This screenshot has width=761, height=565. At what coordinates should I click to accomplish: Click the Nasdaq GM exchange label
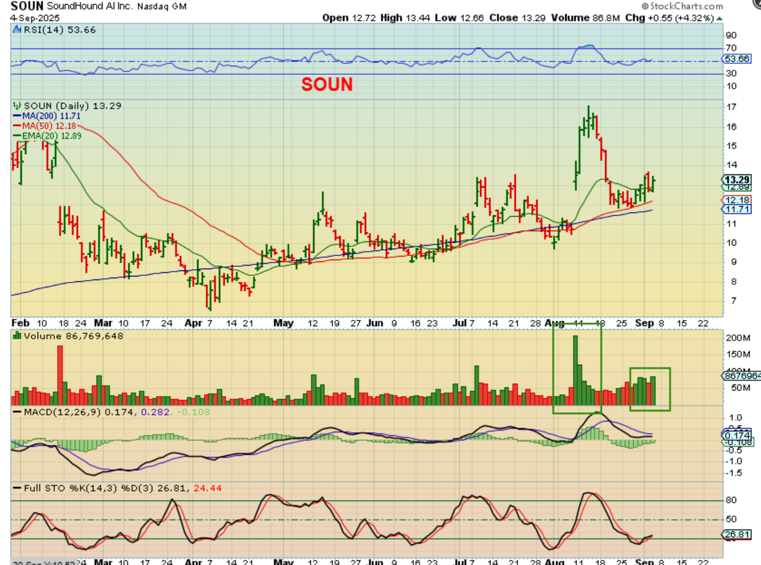point(163,6)
